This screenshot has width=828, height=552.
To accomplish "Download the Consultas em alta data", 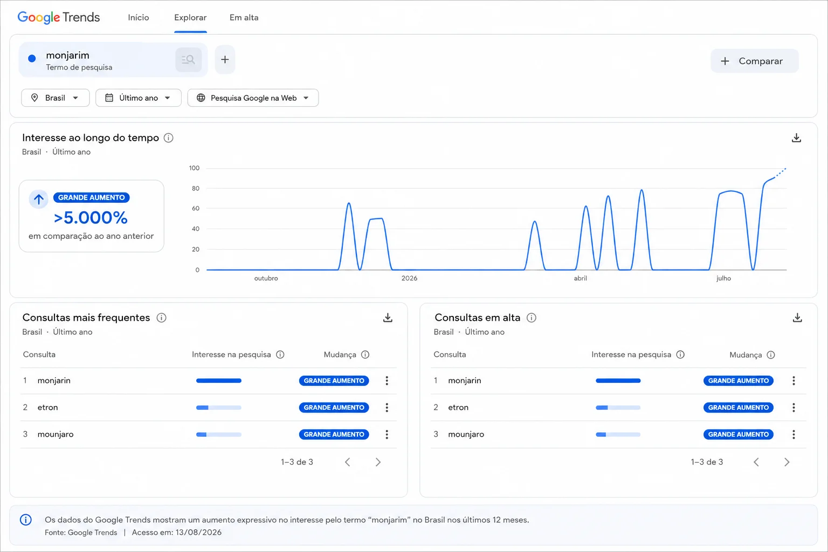I will click(x=797, y=318).
